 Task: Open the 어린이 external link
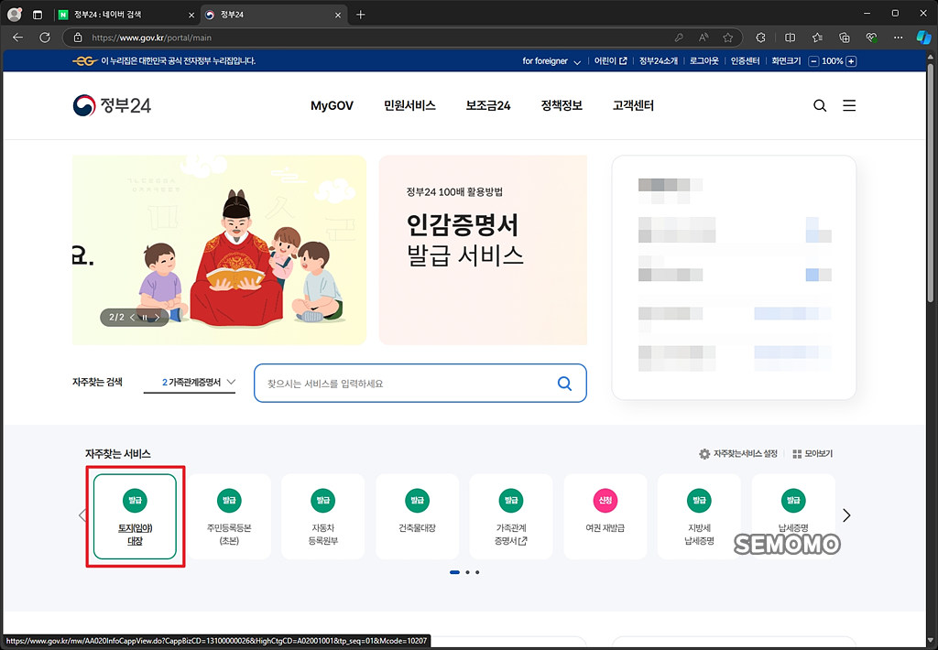(610, 61)
